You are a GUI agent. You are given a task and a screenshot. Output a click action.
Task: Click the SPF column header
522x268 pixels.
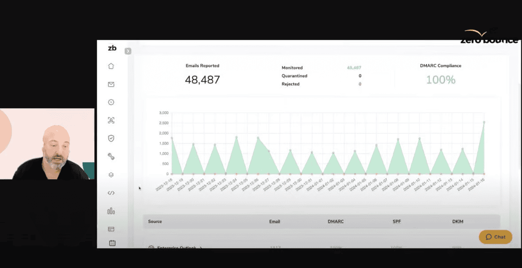click(x=397, y=222)
